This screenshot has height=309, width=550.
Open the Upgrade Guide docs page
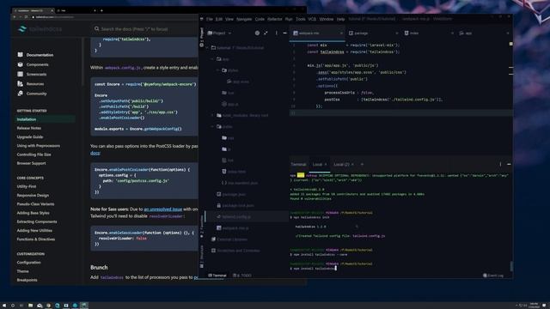pyautogui.click(x=30, y=137)
